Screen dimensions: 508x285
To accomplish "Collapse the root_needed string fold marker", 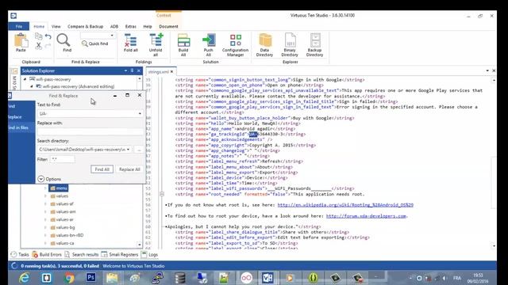I will [x=162, y=194].
